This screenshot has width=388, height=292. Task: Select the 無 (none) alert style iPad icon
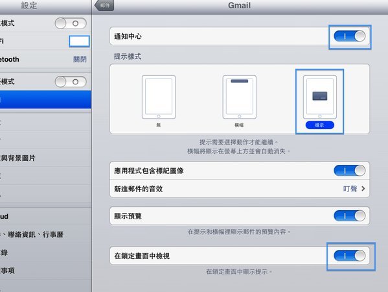(159, 97)
